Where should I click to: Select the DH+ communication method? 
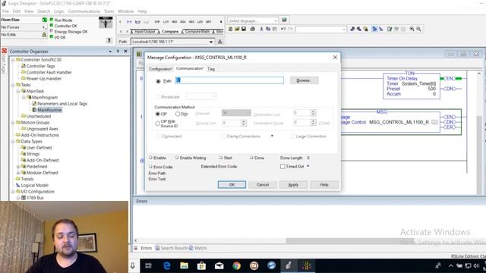(178, 114)
